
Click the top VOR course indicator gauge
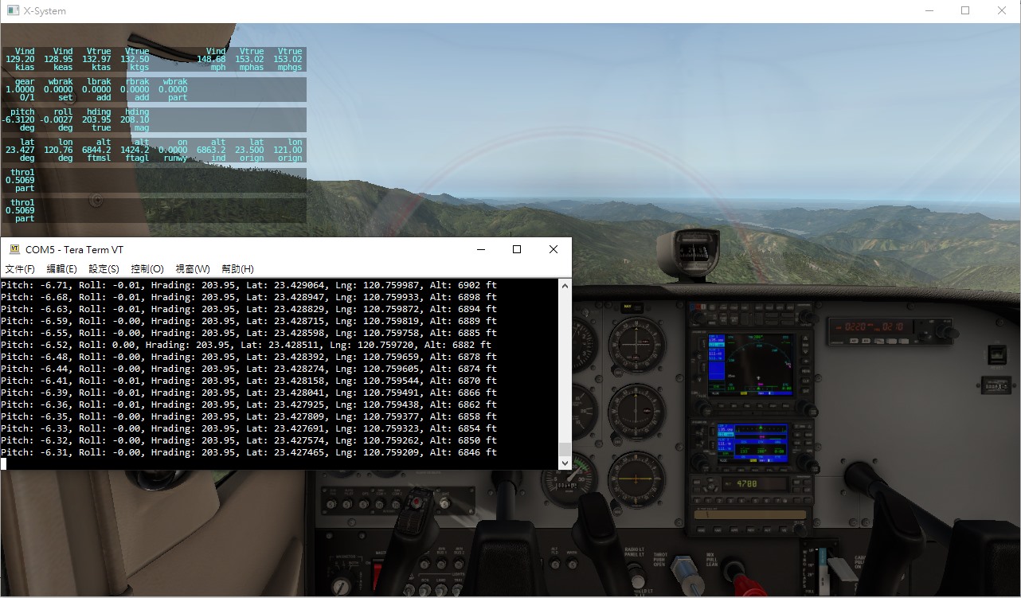pos(636,346)
